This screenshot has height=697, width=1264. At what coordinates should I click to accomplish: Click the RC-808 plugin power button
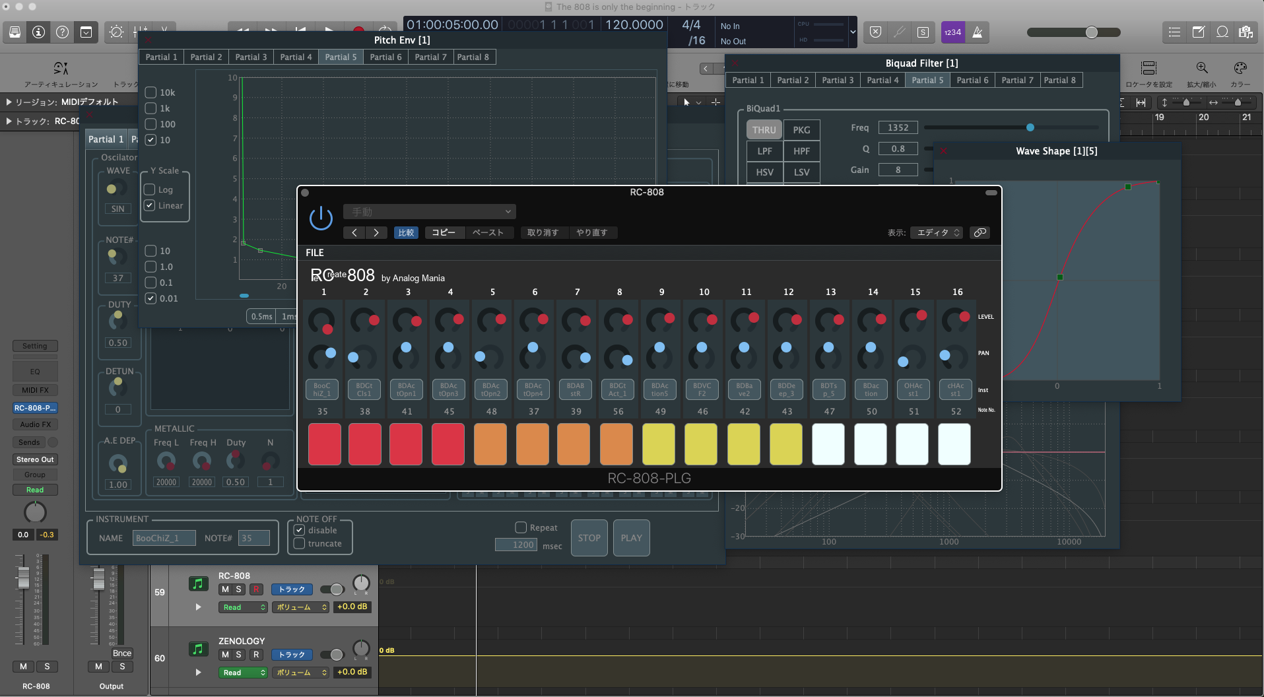(321, 218)
